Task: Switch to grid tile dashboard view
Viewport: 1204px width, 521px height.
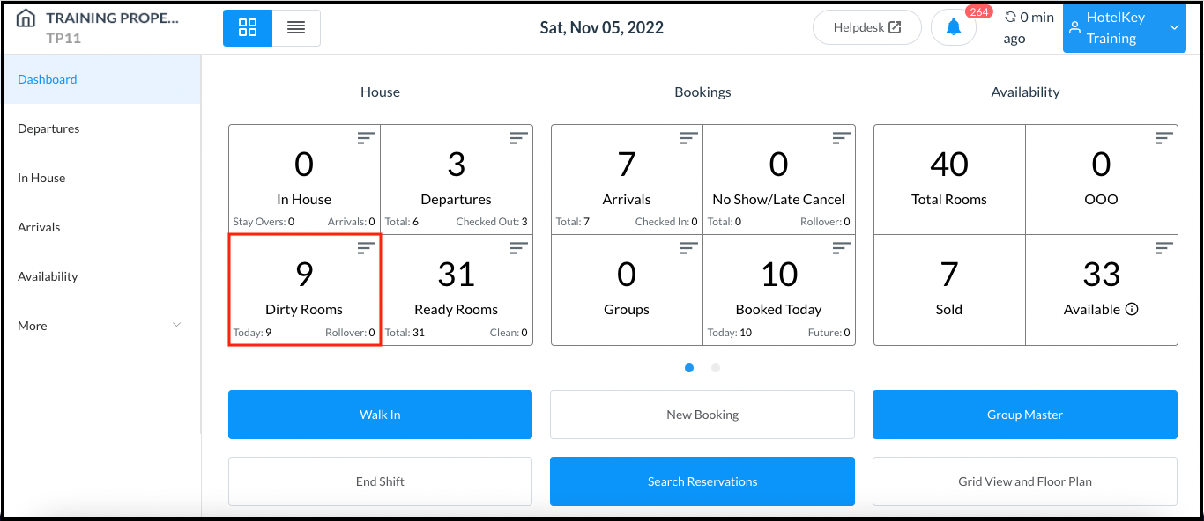Action: click(x=248, y=28)
